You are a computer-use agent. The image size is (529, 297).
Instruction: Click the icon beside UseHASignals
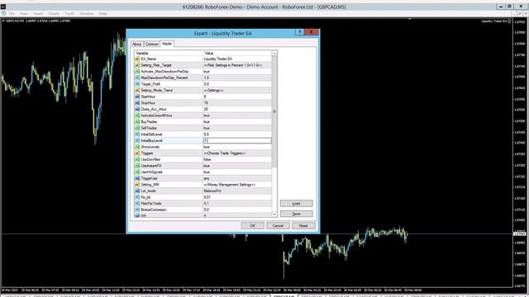pyautogui.click(x=137, y=172)
